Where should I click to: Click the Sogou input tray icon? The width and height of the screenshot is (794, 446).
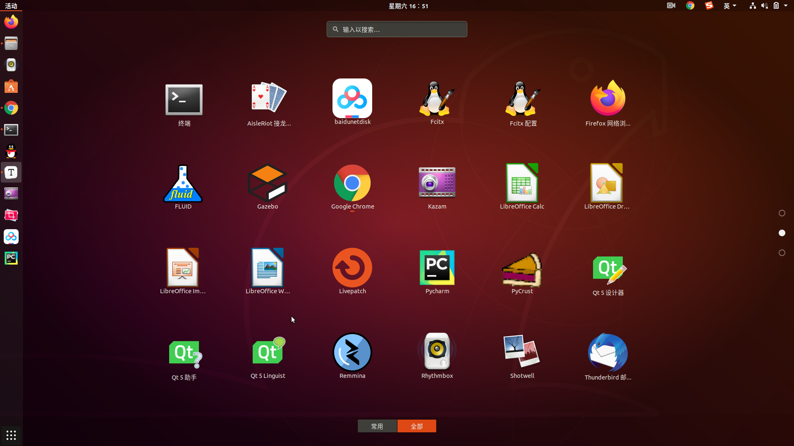tap(709, 5)
